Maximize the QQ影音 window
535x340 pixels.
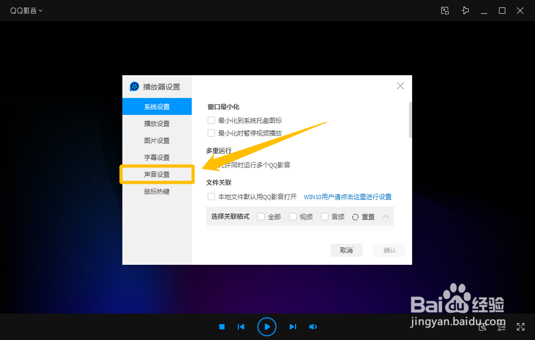(x=502, y=11)
